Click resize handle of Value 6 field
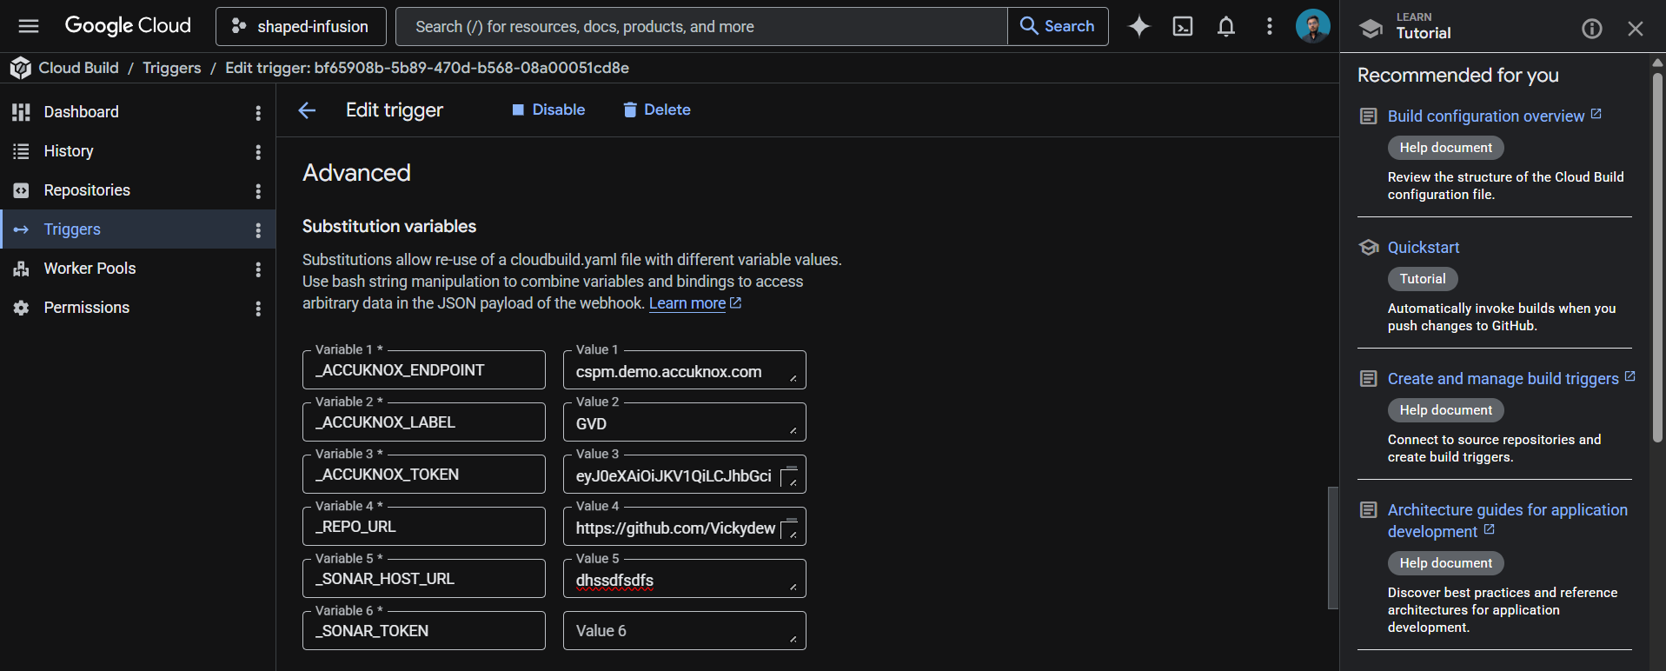This screenshot has width=1666, height=671. tap(793, 640)
